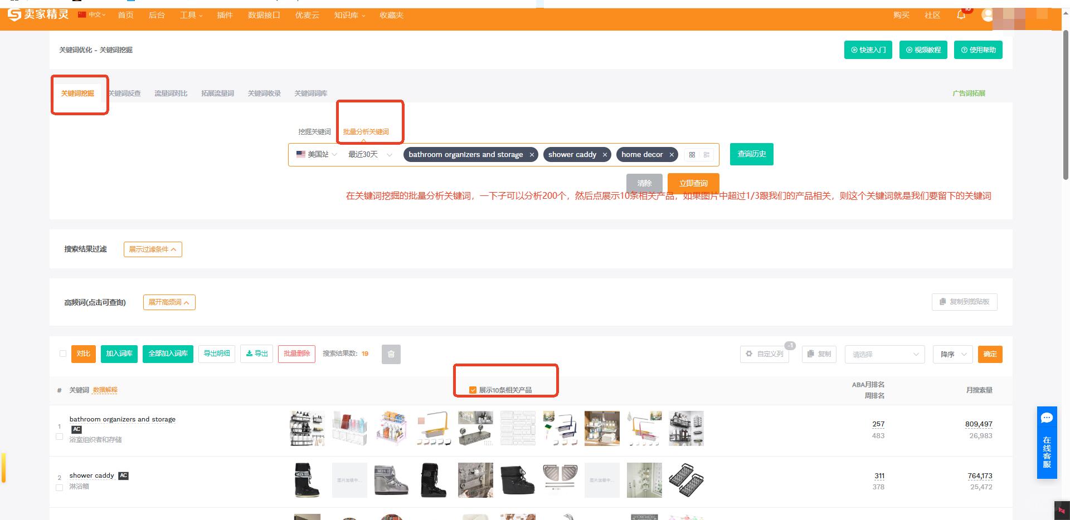Open 广告词拓展 link

[x=969, y=94]
